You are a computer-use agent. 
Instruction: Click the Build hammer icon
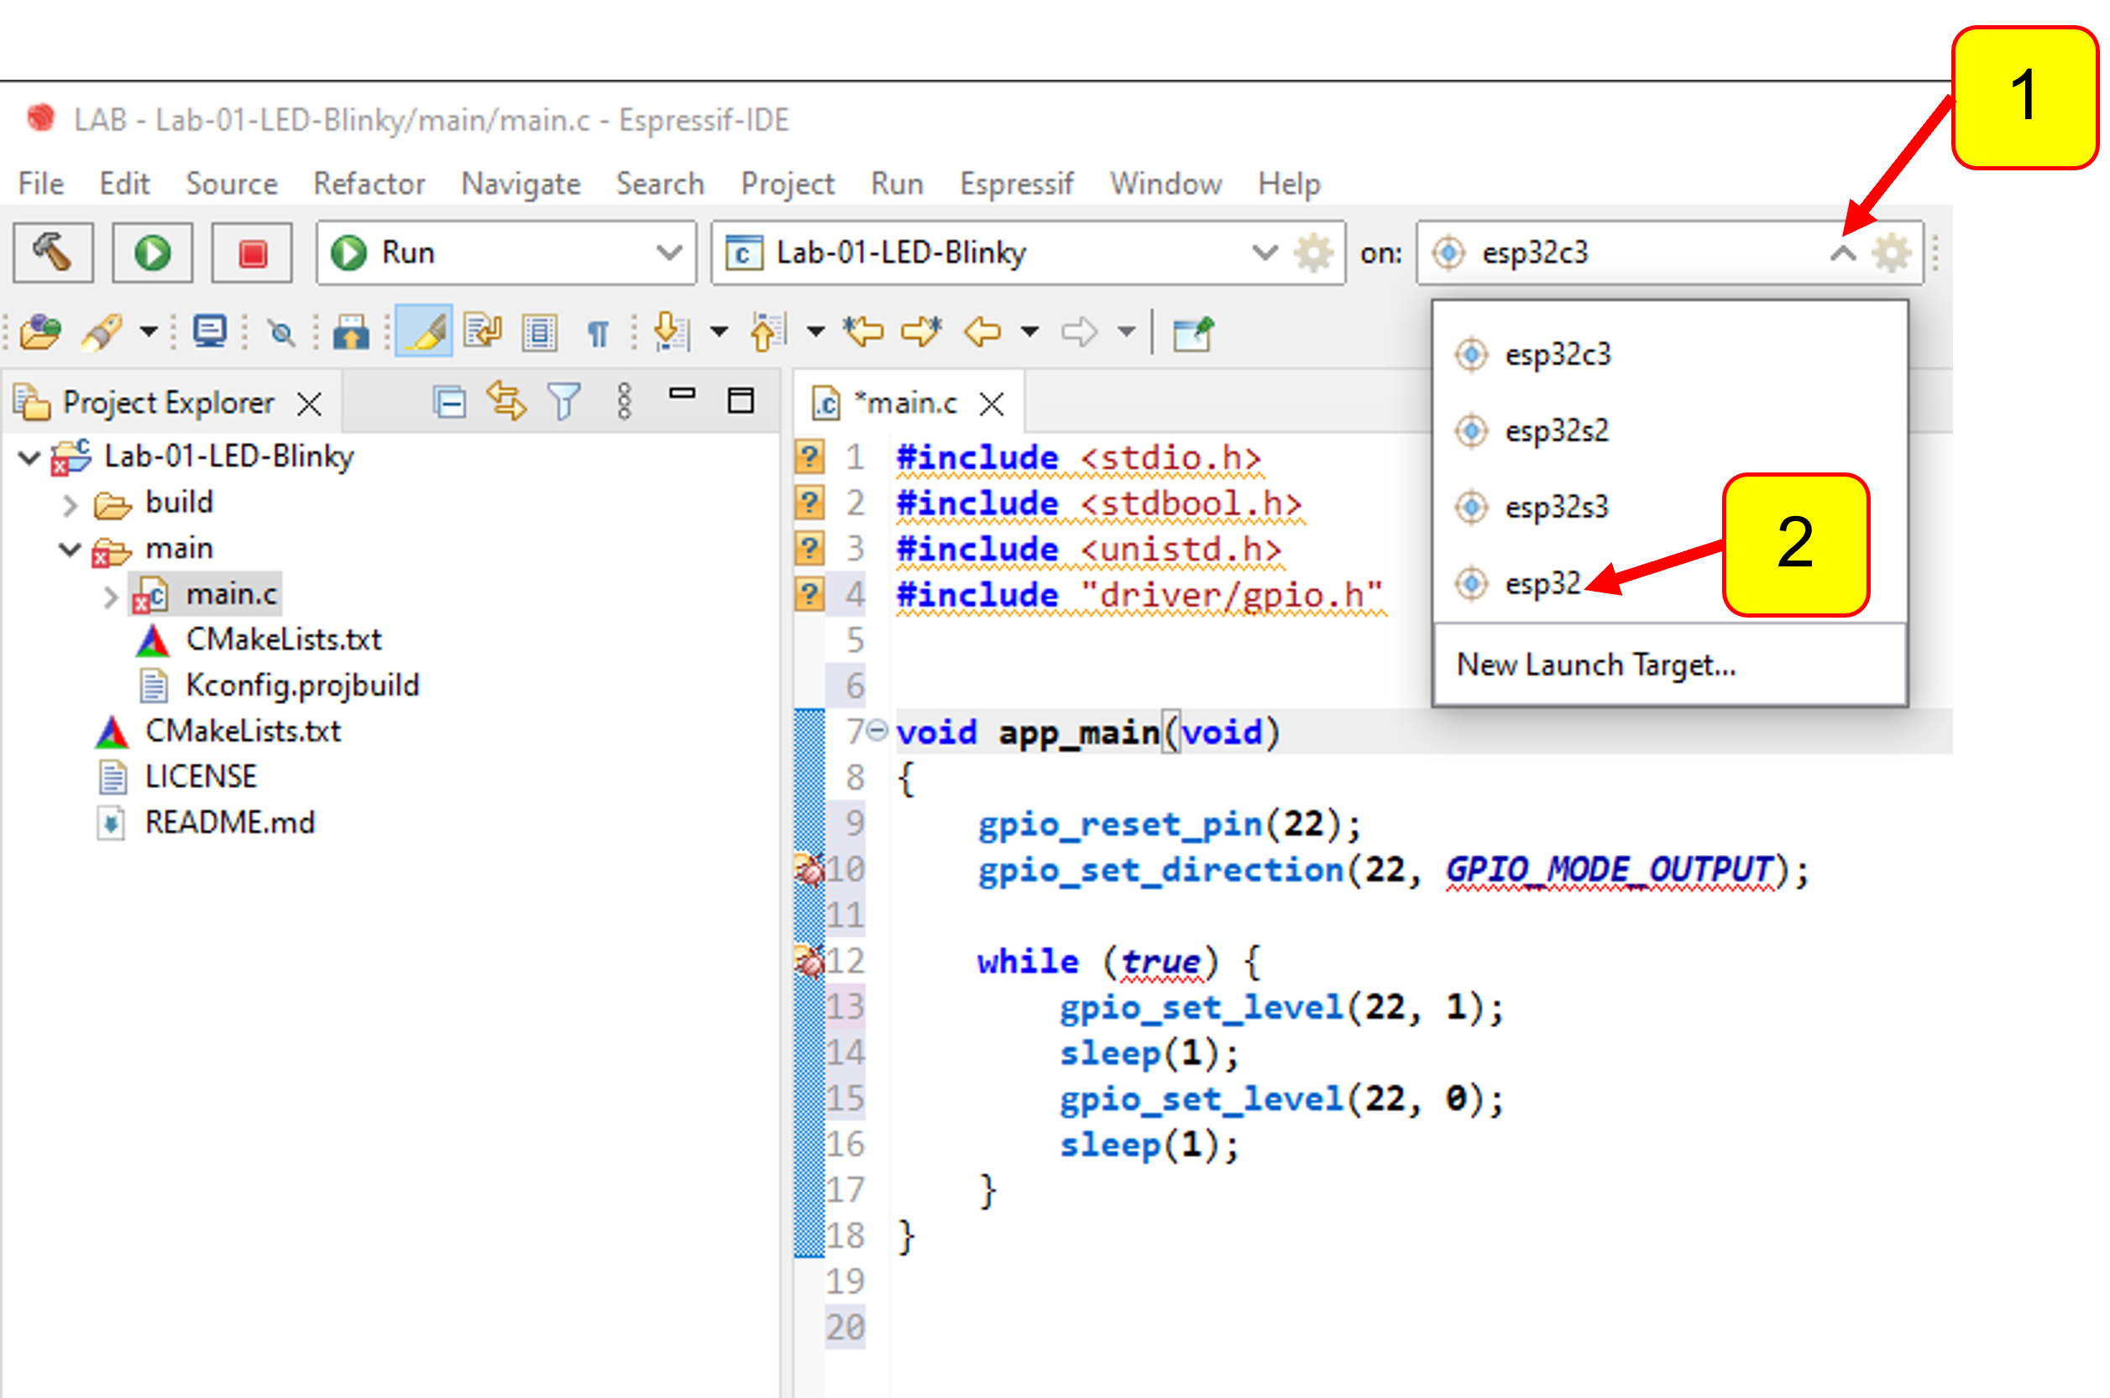pos(53,253)
